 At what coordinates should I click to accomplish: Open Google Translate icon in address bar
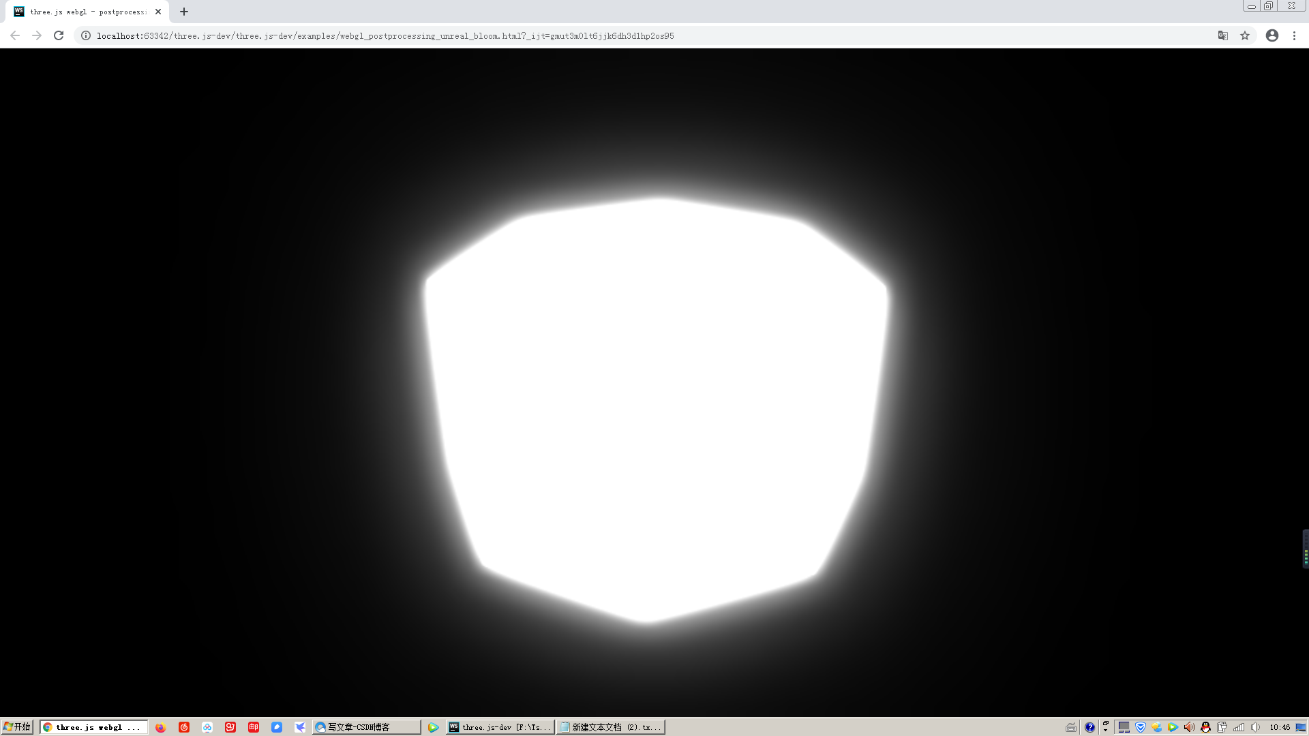tap(1222, 35)
